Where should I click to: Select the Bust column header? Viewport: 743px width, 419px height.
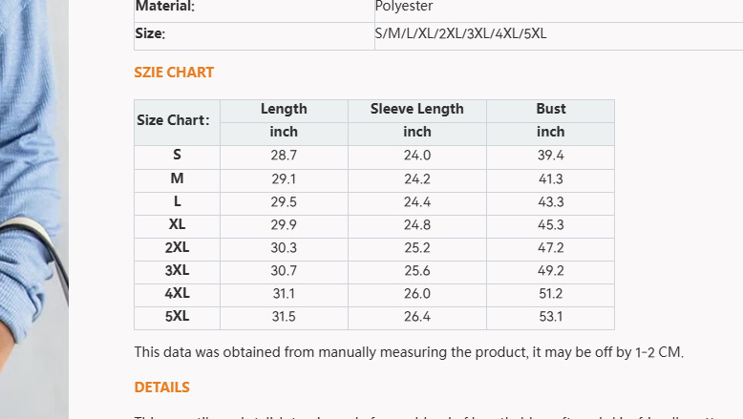[550, 109]
